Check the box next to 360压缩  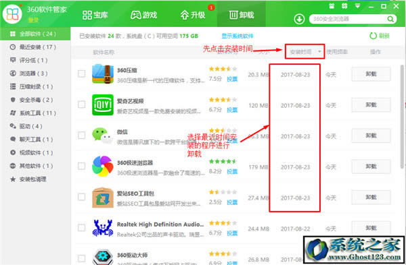[x=82, y=73]
